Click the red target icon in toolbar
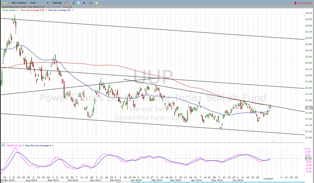The height and width of the screenshot is (183, 314). (x=67, y=3)
